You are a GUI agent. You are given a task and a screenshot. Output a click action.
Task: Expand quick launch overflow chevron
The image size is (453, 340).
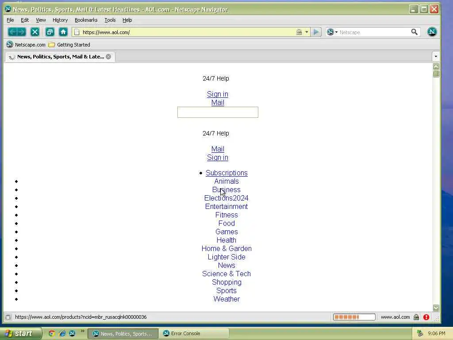click(x=82, y=331)
